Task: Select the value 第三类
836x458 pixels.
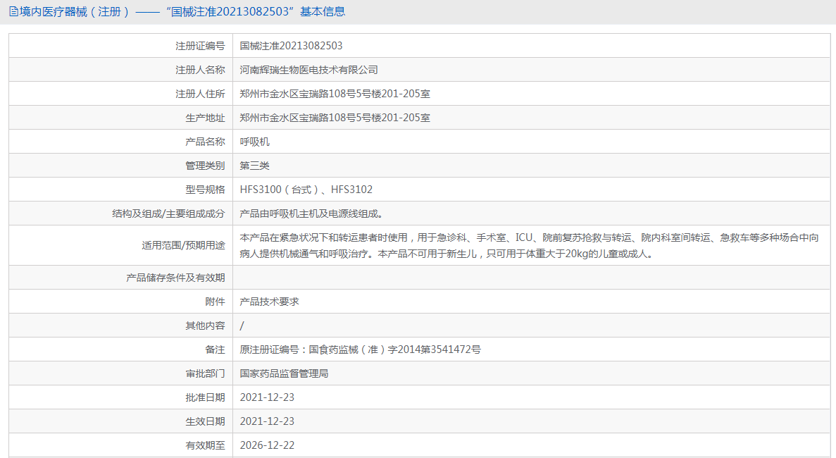Action: (x=254, y=166)
